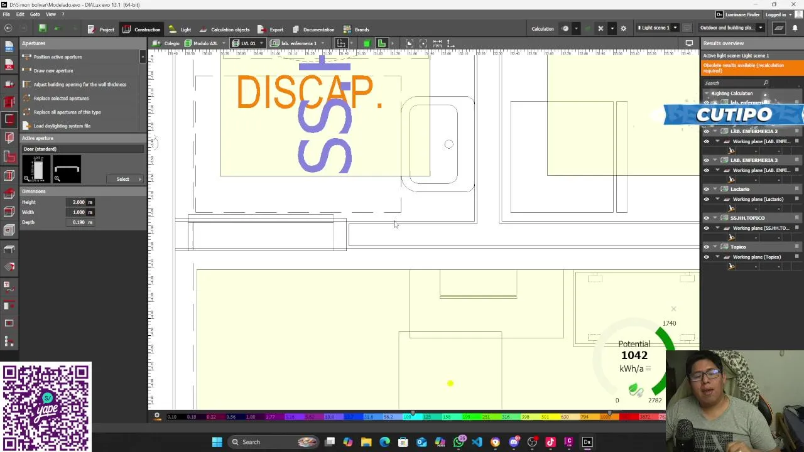Screen dimensions: 804x452
Task: Click the monitor display icon
Action: [689, 43]
